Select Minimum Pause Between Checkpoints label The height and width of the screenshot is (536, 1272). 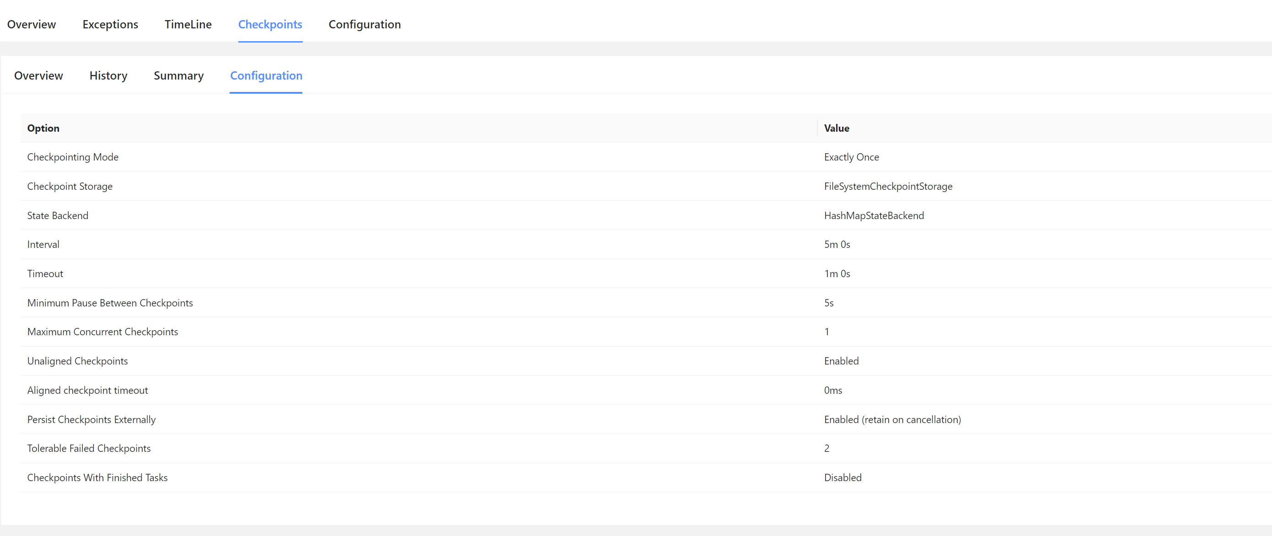point(110,303)
